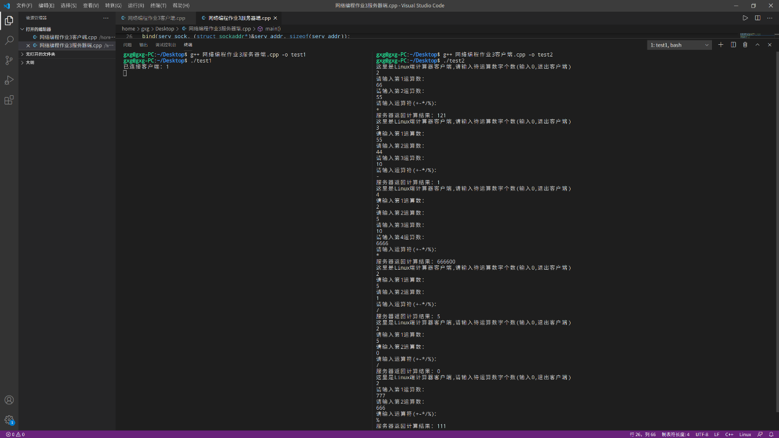
Task: Open the Source Control view
Action: point(9,60)
